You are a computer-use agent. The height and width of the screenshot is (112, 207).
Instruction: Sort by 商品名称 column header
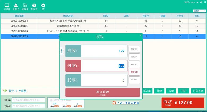click(68, 16)
